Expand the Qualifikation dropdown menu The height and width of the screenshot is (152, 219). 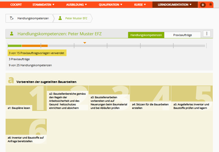[110, 5]
